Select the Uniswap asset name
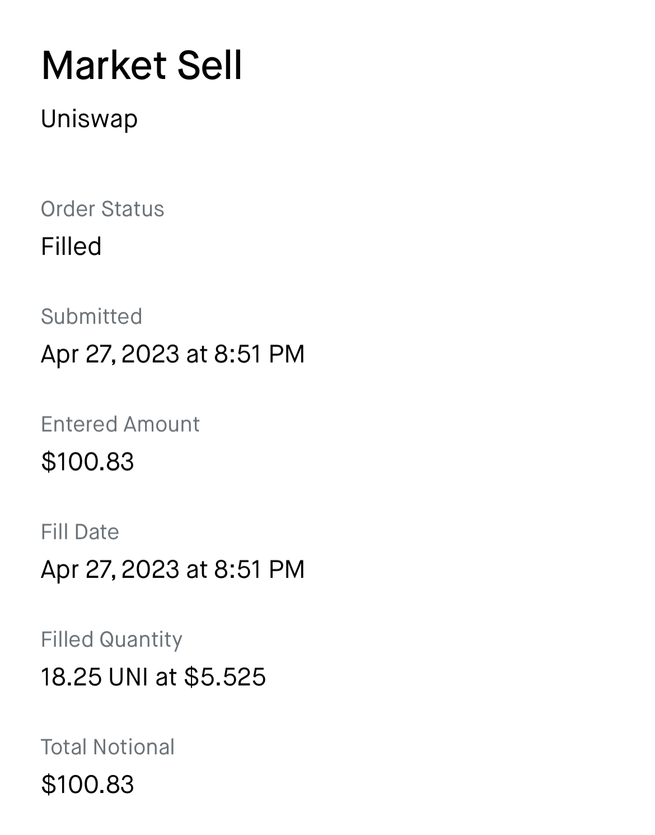The height and width of the screenshot is (835, 655). tap(89, 119)
